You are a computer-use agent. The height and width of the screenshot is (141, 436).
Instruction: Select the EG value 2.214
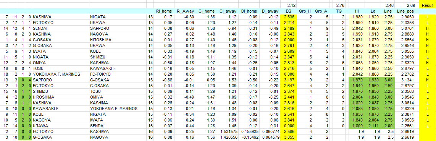[288, 23]
